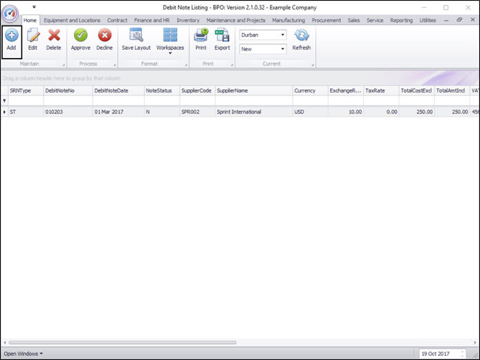Image resolution: width=480 pixels, height=360 pixels.
Task: Restore the inner document window
Action: 459,19
